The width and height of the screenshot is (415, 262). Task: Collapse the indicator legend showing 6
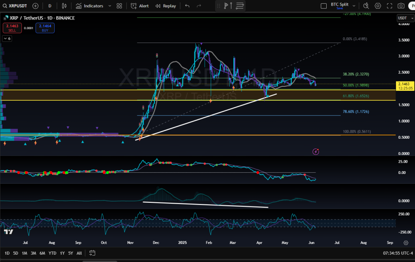[7, 39]
